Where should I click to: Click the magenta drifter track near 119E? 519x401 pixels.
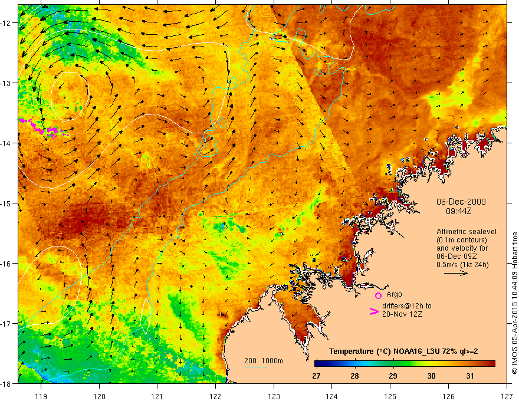tap(44, 129)
